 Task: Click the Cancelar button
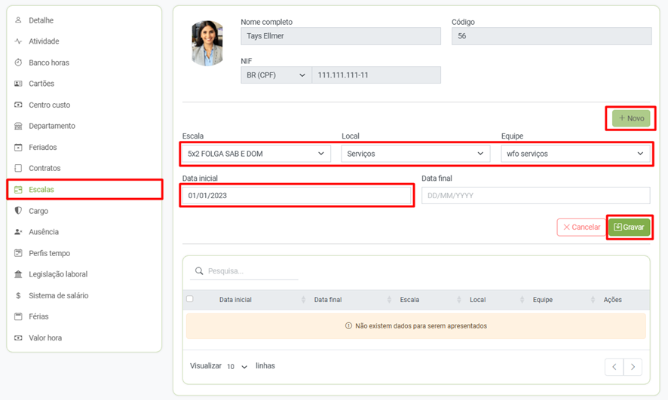click(x=581, y=227)
